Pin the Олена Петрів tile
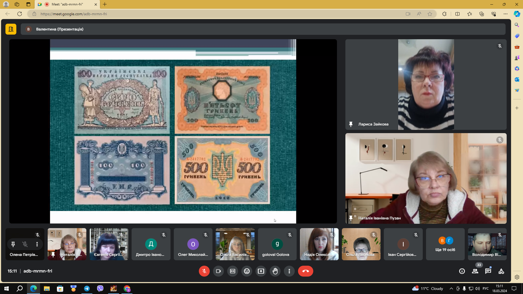Image resolution: width=523 pixels, height=294 pixels. pyautogui.click(x=13, y=244)
